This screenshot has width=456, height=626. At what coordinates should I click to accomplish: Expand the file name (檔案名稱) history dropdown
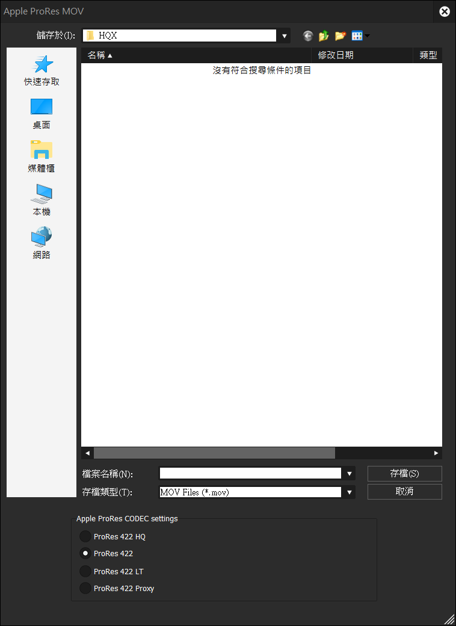click(x=349, y=474)
